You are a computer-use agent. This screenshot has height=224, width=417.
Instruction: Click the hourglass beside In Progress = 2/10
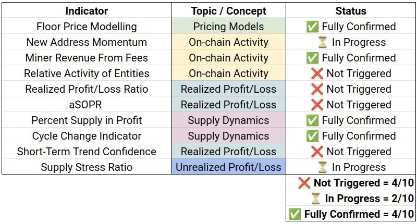pyautogui.click(x=315, y=198)
